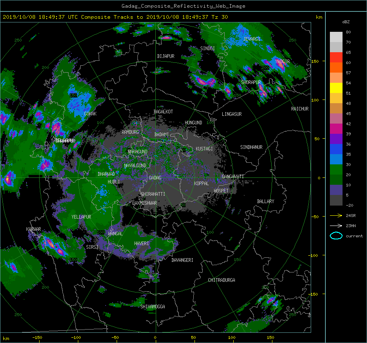Select the RAICHUR label
The height and width of the screenshot is (343, 367).
(300, 109)
